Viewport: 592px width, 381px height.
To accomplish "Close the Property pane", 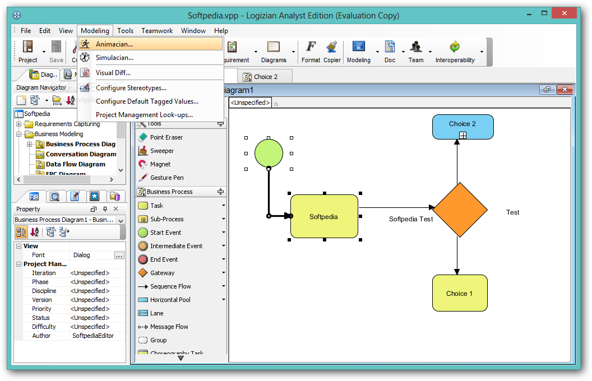I will coord(116,209).
